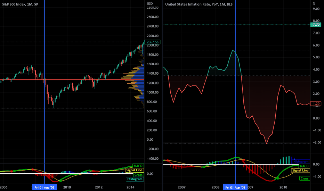Click the red cross dot near the right-chart vertical line
324x191 pixels.
(244, 160)
